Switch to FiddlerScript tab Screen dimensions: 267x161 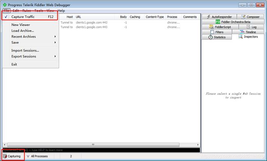coord(220,27)
